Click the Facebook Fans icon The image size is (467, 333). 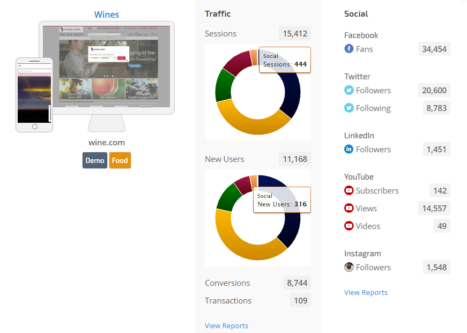tap(349, 49)
